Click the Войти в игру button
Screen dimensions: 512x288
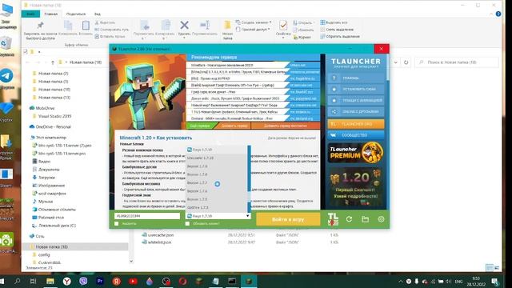(x=288, y=219)
